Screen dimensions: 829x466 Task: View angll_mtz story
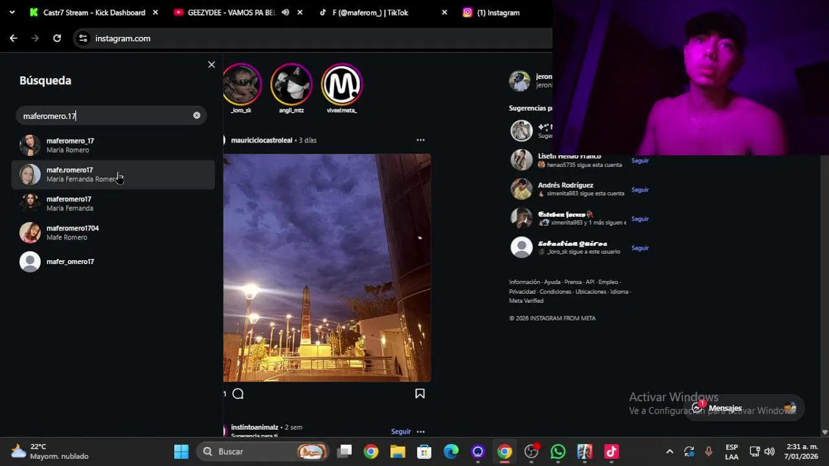pyautogui.click(x=291, y=84)
